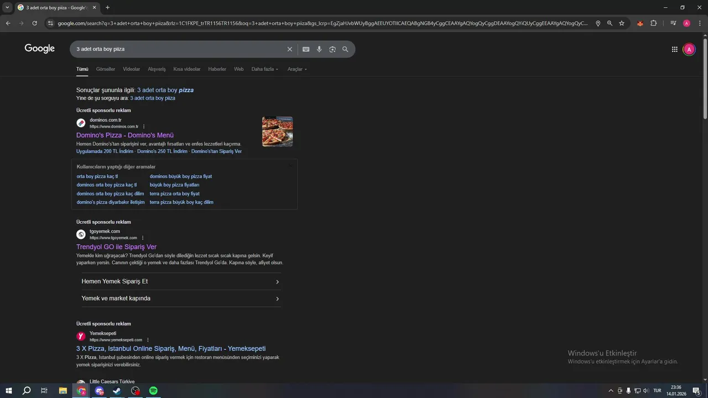Open the on-screen keyboard input tool
This screenshot has height=398, width=708.
coord(306,49)
